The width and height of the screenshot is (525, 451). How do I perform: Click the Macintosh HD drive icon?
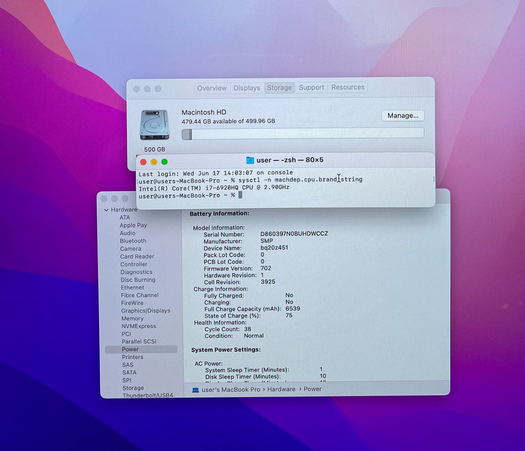click(x=155, y=125)
